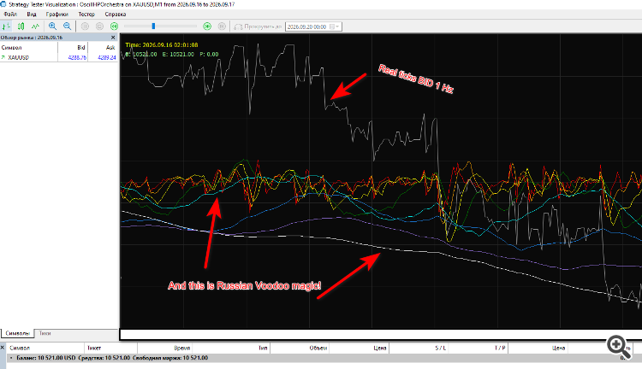Zoom out of the chart
642x369 pixels.
point(67,26)
